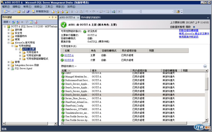Collapse the AlwaysOn 高可用性 node
The height and width of the screenshot is (132, 212).
pyautogui.click(x=8, y=43)
